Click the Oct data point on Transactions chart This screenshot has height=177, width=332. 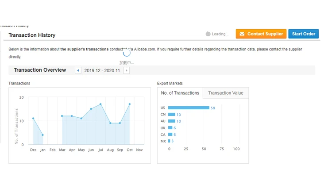click(x=129, y=104)
